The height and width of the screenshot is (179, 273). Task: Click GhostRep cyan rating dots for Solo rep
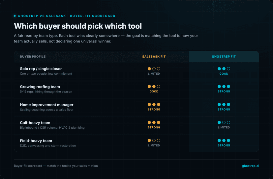point(224,69)
